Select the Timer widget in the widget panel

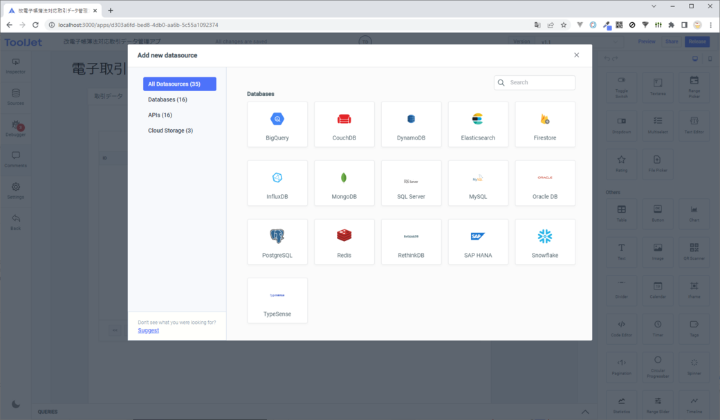coord(658,328)
